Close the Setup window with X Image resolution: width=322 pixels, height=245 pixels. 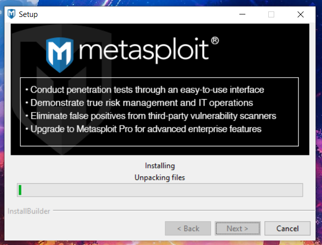301,14
